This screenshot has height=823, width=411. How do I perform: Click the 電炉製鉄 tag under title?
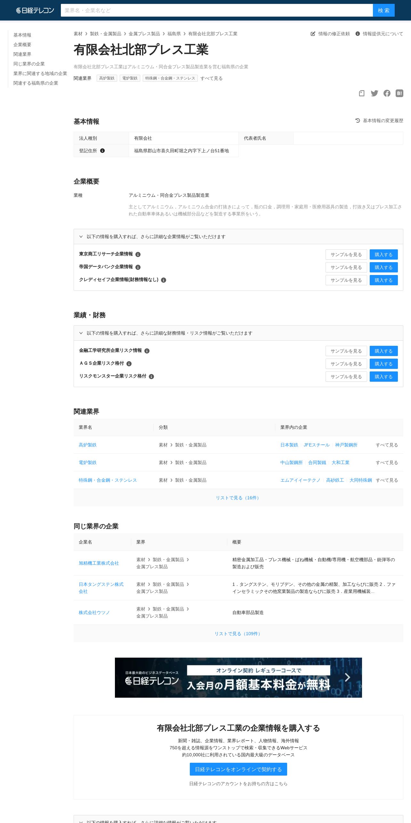pos(130,78)
